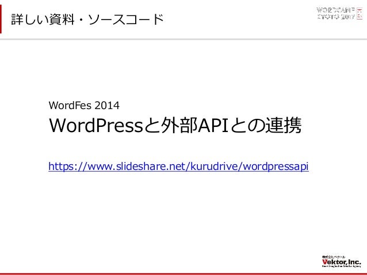Screen dimensions: 367x275
Task: Open the slideshare.net/kurudrive/wordpressapi link
Action: (x=178, y=166)
